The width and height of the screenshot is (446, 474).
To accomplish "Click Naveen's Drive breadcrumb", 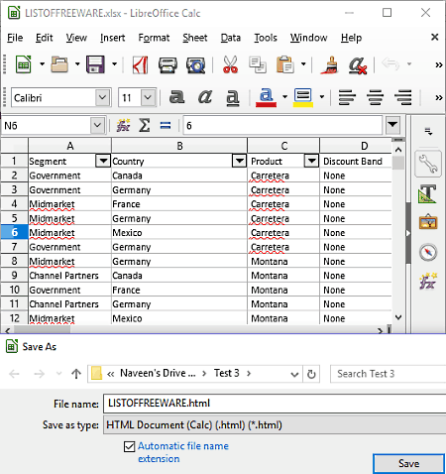I will (x=158, y=373).
